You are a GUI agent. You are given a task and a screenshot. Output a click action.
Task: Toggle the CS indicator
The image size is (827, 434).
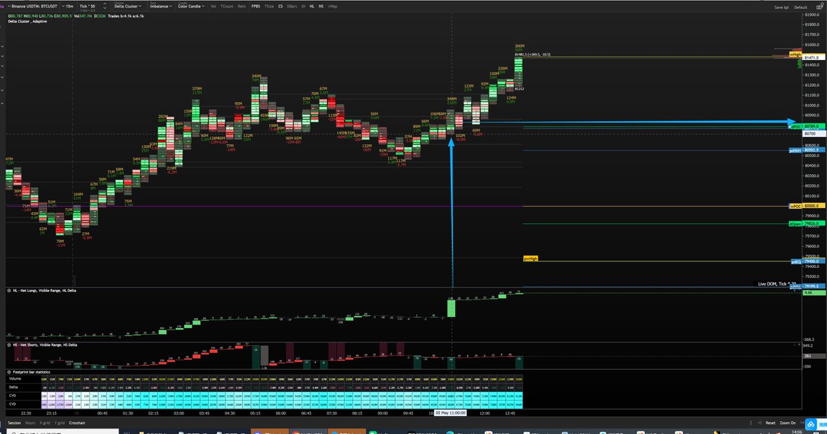pos(281,6)
